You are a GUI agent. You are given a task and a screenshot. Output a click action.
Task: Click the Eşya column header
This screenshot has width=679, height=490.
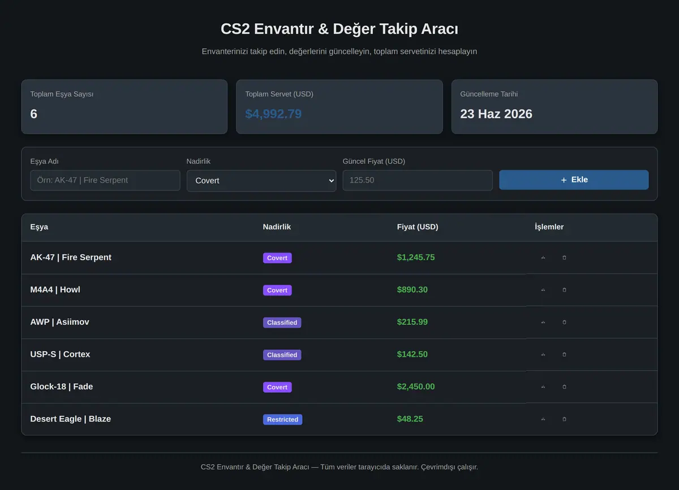click(39, 227)
